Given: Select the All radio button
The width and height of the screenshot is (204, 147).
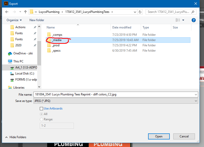Looking at the screenshot, I should (41, 114).
